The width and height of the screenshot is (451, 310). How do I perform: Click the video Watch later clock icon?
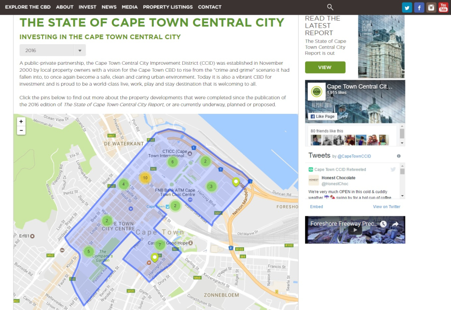383,224
